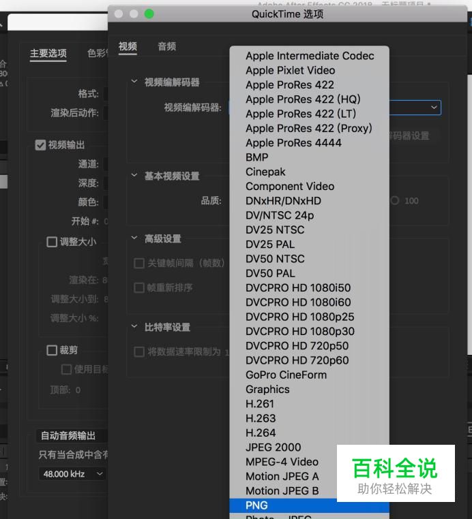Viewport: 472px width, 519px height.
Task: Collapse 视频编解码器 section
Action: [134, 82]
